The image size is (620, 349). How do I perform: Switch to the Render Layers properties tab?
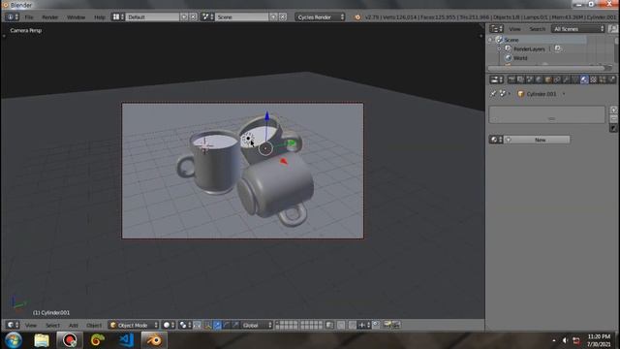point(520,79)
